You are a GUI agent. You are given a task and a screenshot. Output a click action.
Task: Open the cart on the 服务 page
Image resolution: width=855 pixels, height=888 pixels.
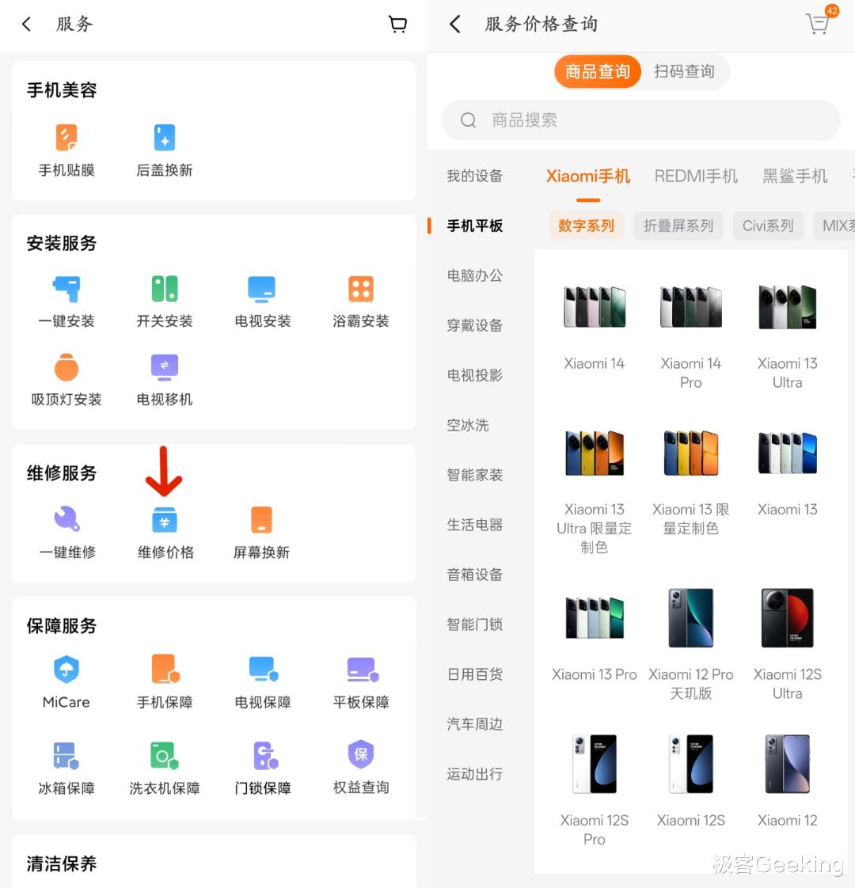[397, 24]
